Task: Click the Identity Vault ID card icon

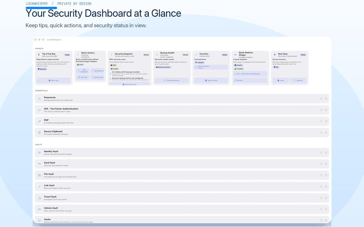Action: coord(39,152)
